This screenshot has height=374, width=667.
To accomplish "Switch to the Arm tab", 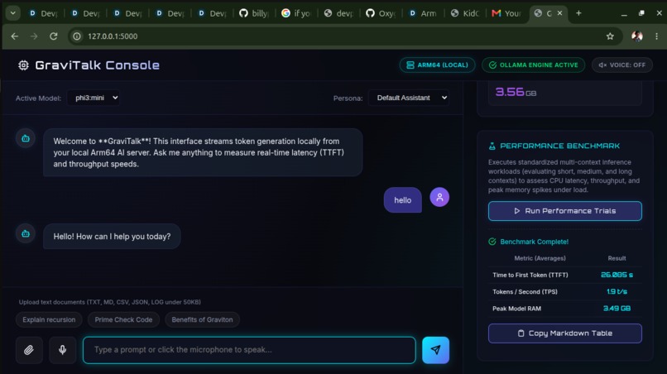I will (x=423, y=13).
